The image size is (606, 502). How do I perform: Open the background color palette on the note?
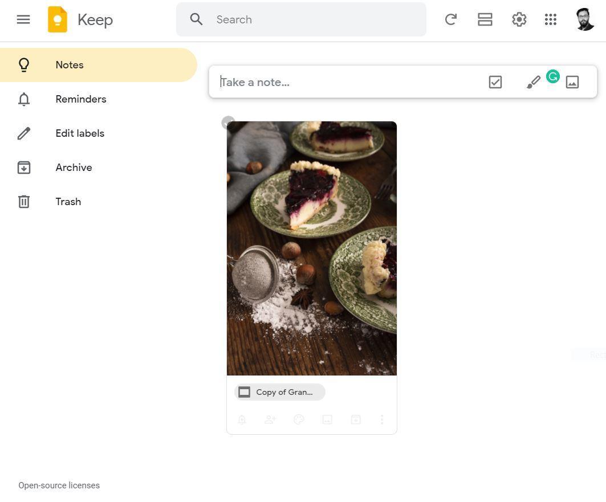(299, 419)
